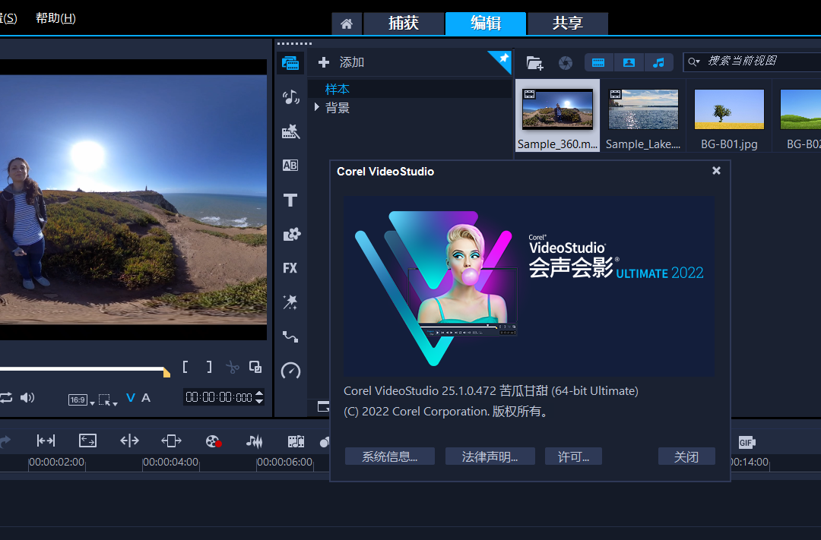Screen dimensions: 821x540
Task: Click the pan and zoom tool icon
Action: (87, 441)
